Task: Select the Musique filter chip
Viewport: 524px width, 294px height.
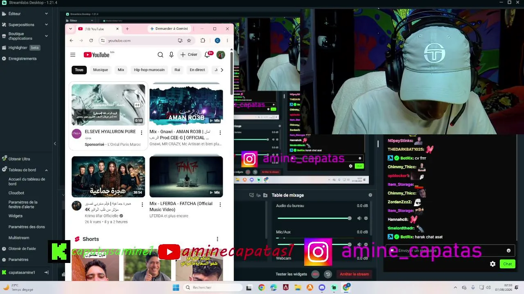Action: tap(100, 70)
